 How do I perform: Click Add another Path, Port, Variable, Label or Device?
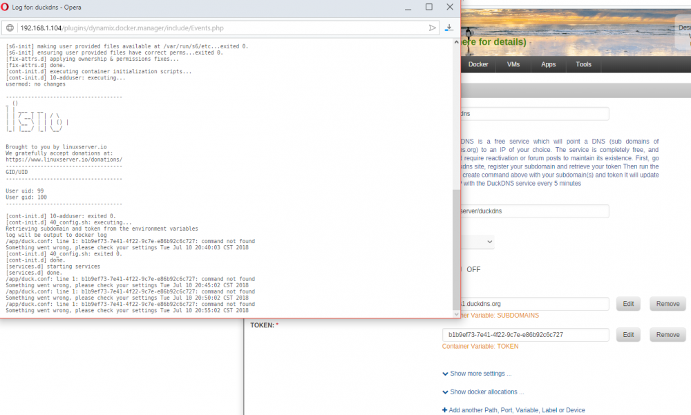[513, 410]
